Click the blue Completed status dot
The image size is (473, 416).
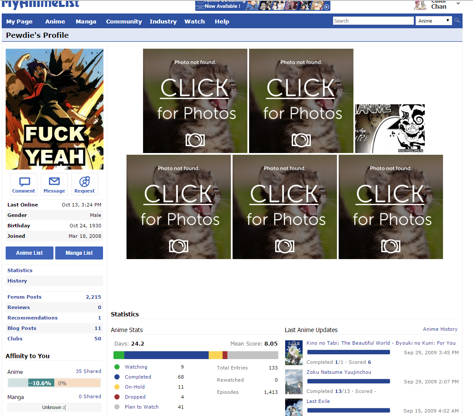coord(117,377)
